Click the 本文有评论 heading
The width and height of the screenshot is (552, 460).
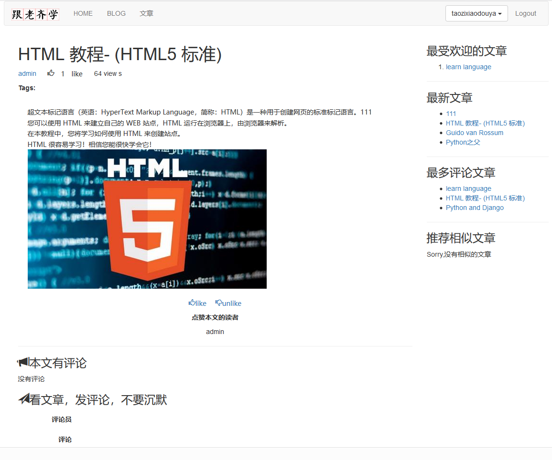58,363
